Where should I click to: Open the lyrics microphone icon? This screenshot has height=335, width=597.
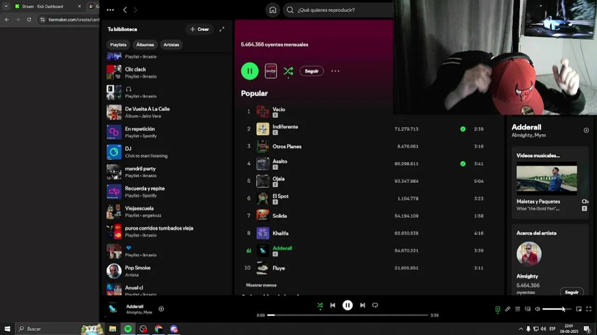click(x=508, y=309)
